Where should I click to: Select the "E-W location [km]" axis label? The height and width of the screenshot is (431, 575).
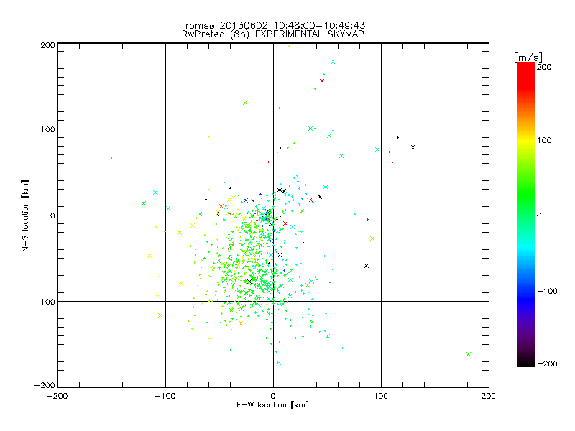(272, 404)
